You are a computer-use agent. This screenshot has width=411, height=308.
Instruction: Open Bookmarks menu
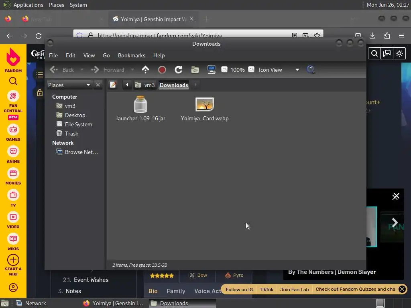click(x=132, y=55)
